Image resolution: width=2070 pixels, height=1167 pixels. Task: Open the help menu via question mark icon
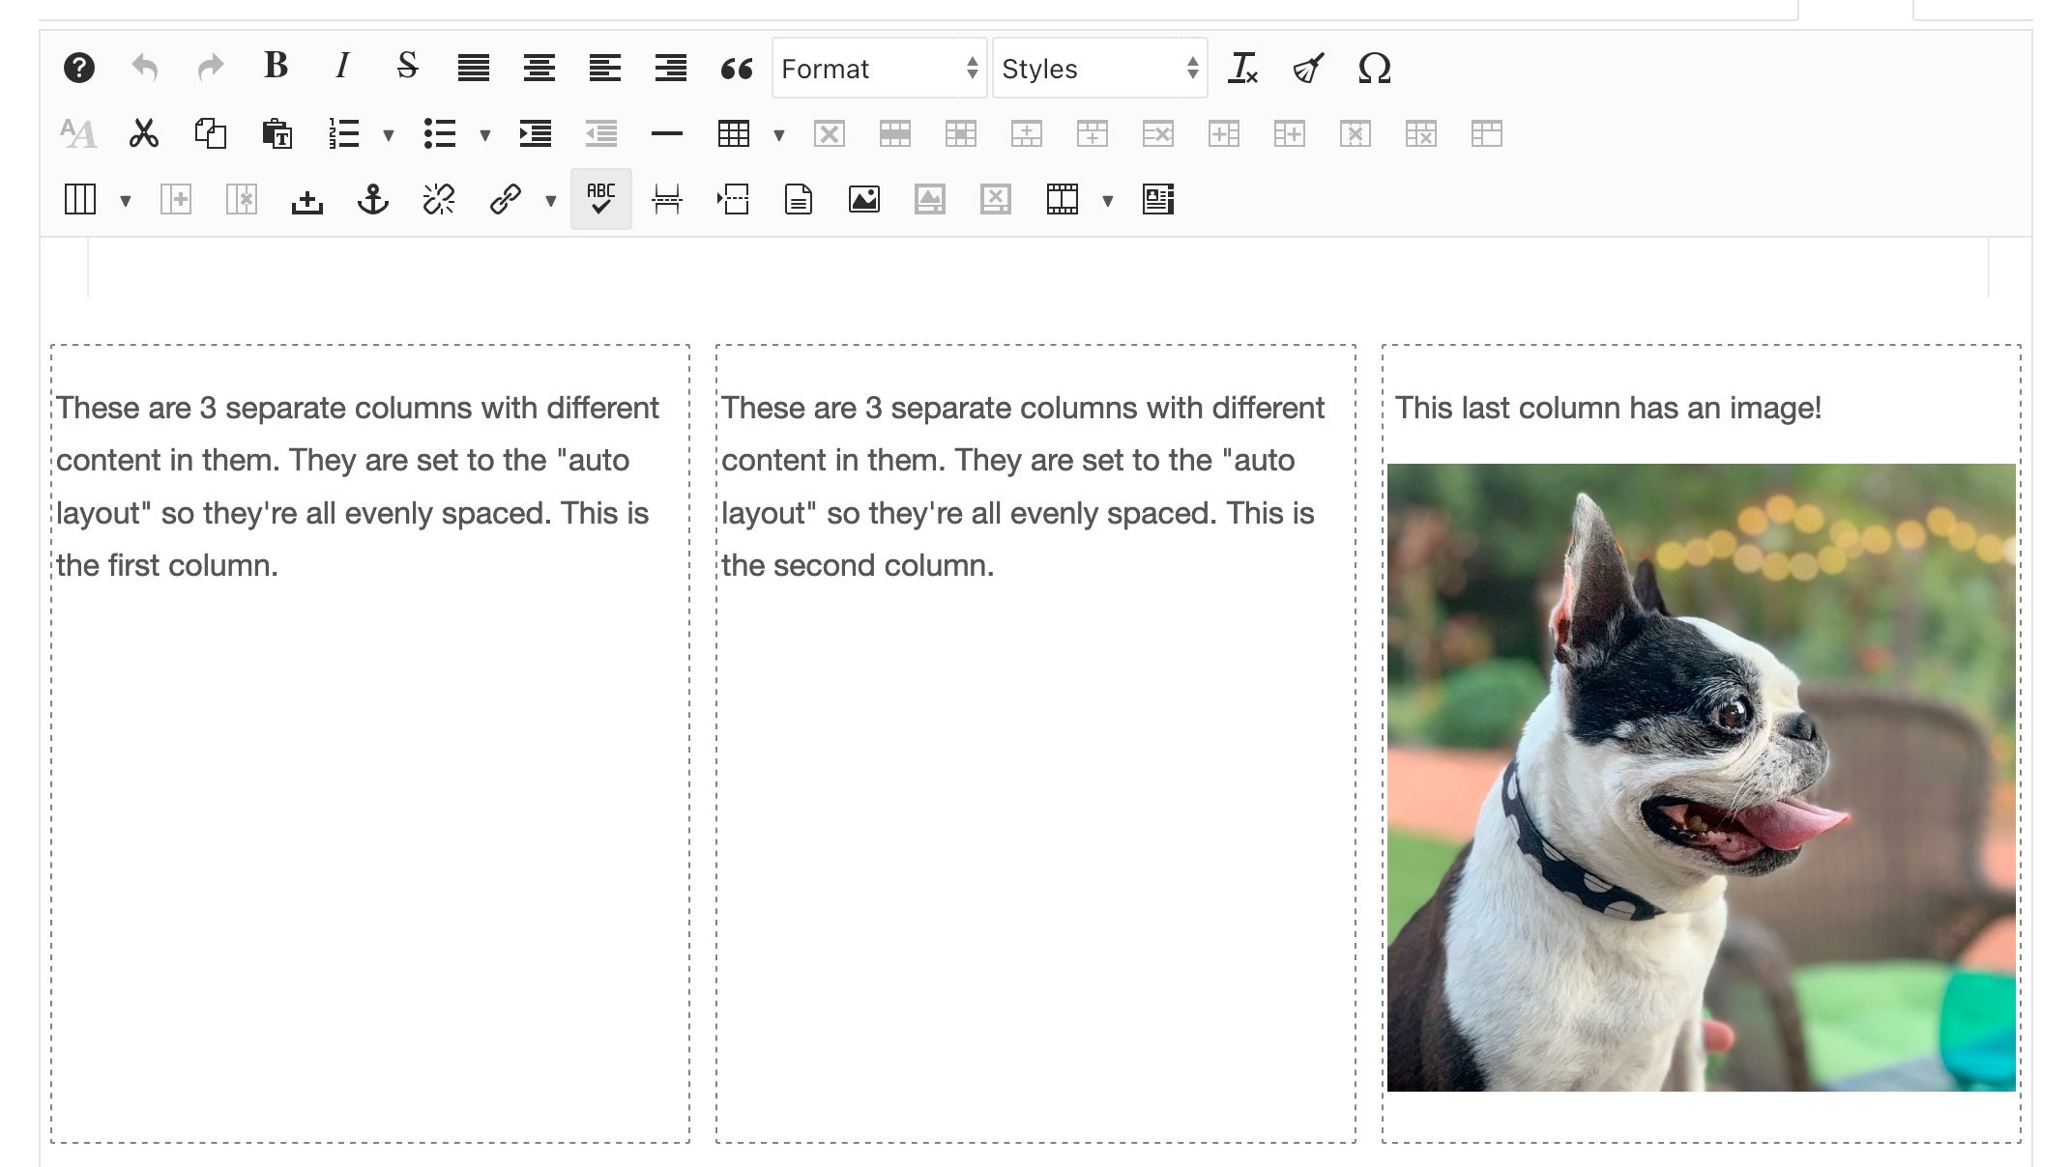[x=80, y=68]
